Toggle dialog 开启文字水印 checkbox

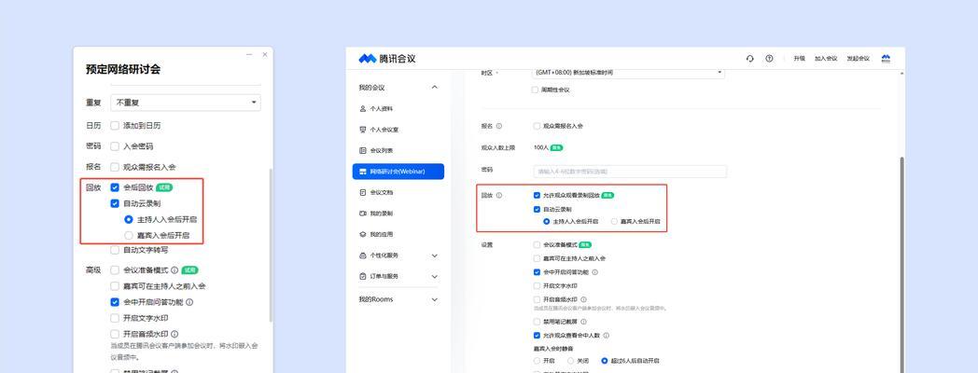click(115, 318)
